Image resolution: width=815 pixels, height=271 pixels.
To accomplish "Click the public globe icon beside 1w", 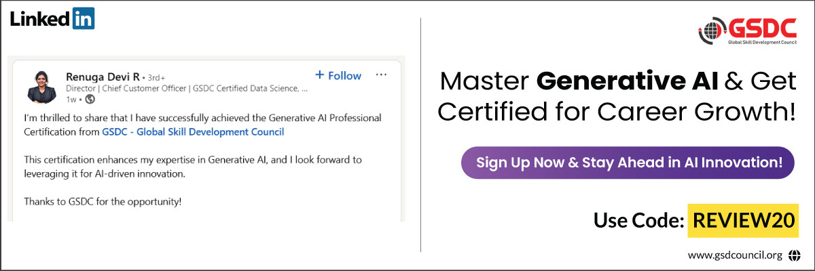I will pyautogui.click(x=90, y=99).
